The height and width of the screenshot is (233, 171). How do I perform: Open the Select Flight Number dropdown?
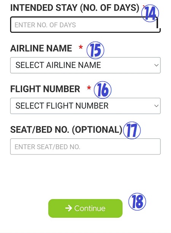(x=85, y=106)
